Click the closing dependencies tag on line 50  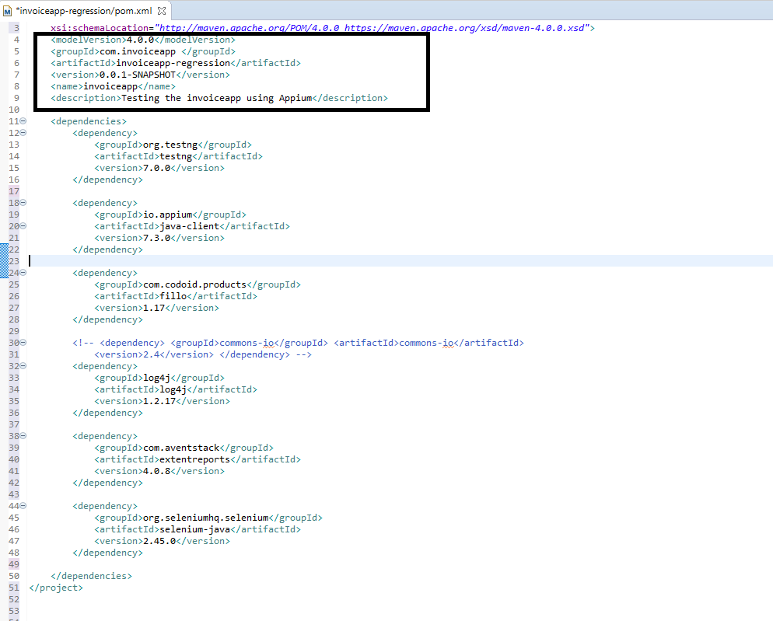91,576
